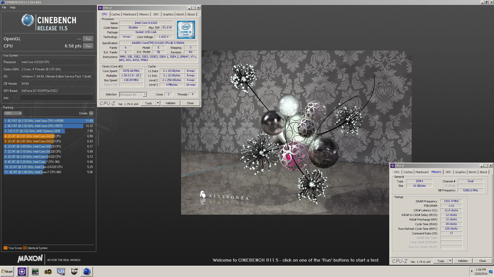Screen dimensions: 494x277
Task: Click the NB Frequency value 5380.6 MHz
Action: 470,191
